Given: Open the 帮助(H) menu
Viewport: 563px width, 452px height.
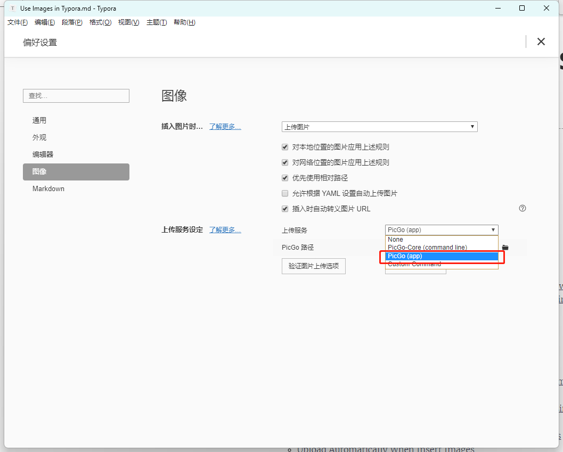Looking at the screenshot, I should pos(184,22).
